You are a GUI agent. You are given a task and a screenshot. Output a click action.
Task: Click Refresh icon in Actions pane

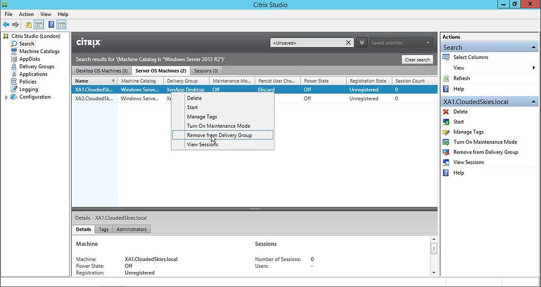446,78
